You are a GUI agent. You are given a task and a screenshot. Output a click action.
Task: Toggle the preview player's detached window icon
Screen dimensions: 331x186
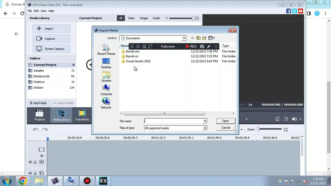[x=277, y=119]
